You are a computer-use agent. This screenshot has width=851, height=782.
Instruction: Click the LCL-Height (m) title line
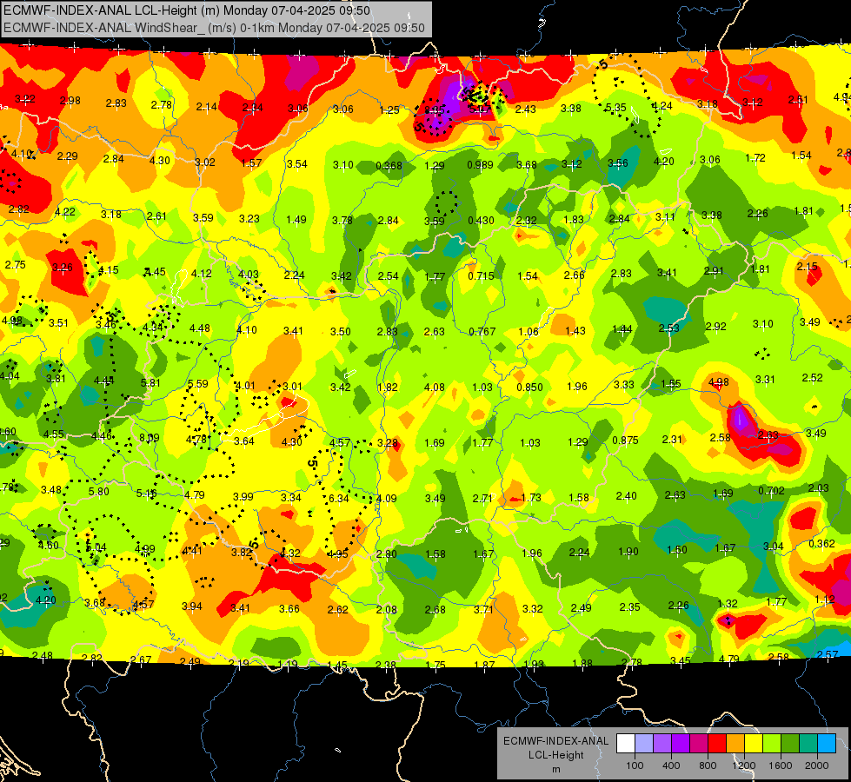pyautogui.click(x=187, y=10)
